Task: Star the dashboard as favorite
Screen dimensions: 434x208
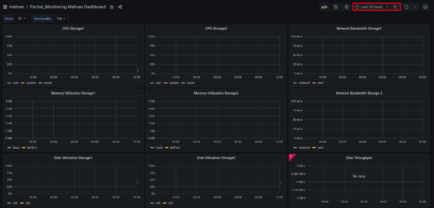Action: [x=112, y=7]
